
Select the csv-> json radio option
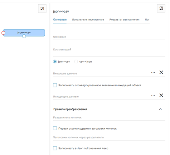(76, 62)
